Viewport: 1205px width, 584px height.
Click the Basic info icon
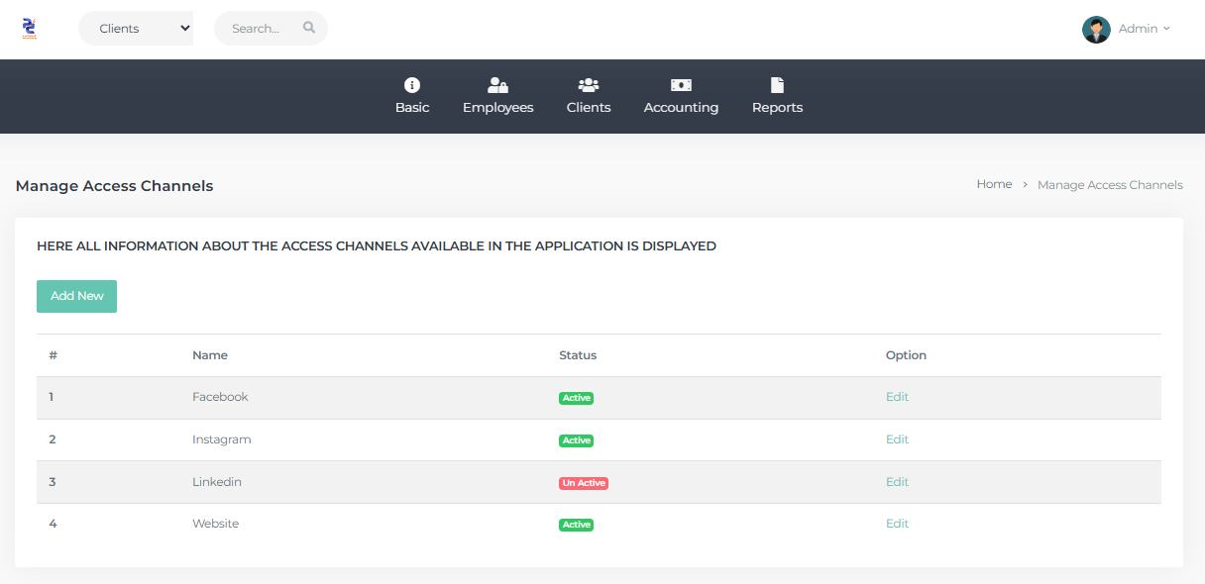[412, 85]
